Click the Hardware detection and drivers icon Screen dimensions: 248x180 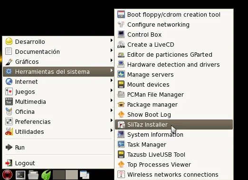(121, 64)
